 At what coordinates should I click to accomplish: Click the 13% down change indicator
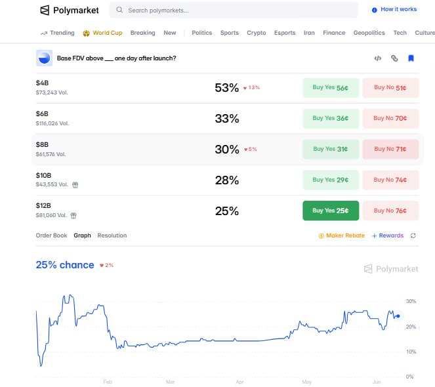252,88
